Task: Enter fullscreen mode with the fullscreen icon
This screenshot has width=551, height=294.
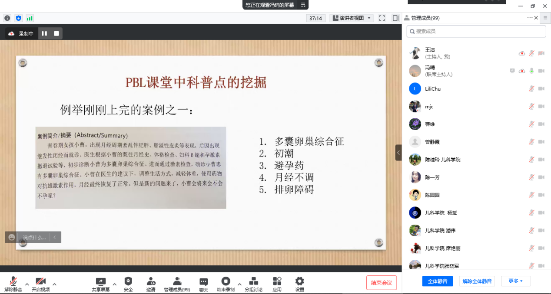Action: click(382, 18)
